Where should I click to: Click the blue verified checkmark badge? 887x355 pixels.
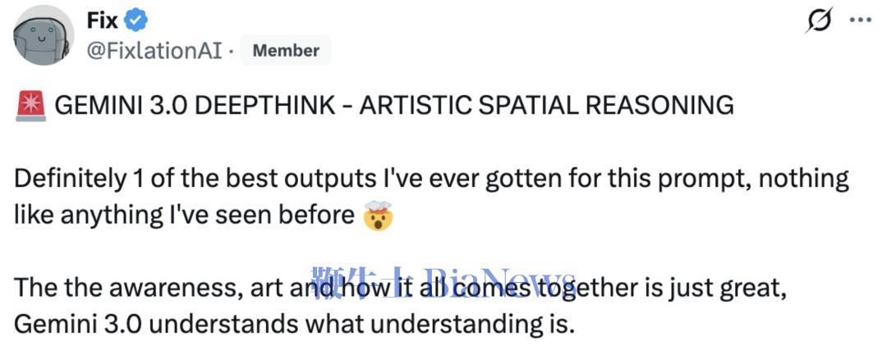coord(136,21)
